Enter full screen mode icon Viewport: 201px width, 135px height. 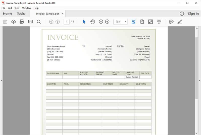pyautogui.click(x=150, y=22)
